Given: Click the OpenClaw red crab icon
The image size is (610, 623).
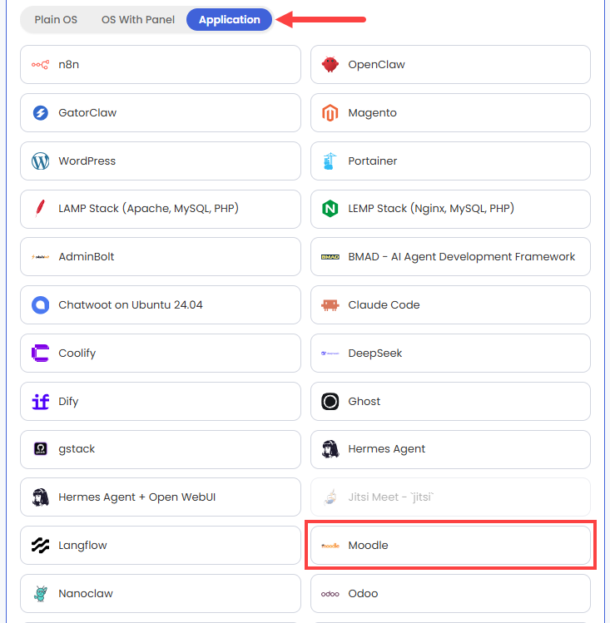Looking at the screenshot, I should pyautogui.click(x=330, y=64).
